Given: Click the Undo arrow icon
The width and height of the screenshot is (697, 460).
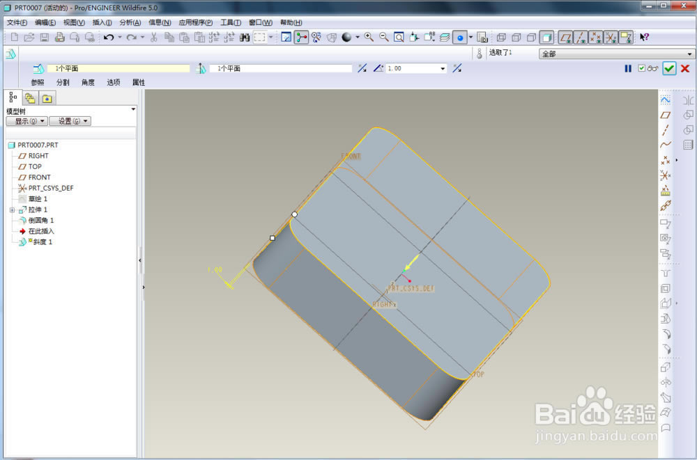Looking at the screenshot, I should [x=108, y=38].
